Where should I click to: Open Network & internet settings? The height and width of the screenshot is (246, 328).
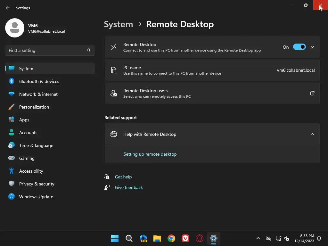(50, 94)
